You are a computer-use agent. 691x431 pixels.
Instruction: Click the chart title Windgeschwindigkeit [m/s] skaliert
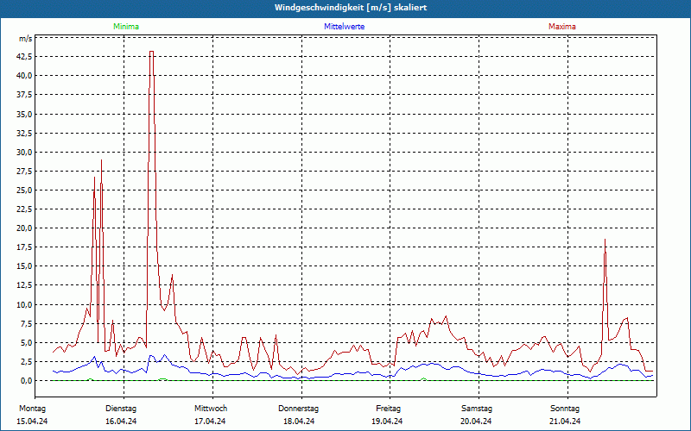[351, 8]
